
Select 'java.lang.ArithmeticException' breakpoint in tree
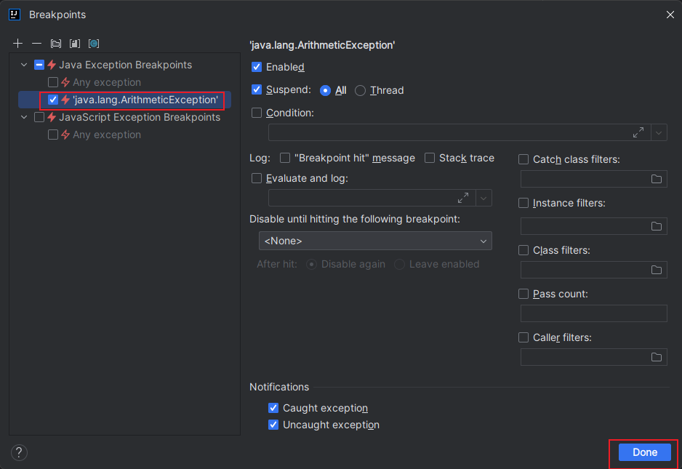145,100
